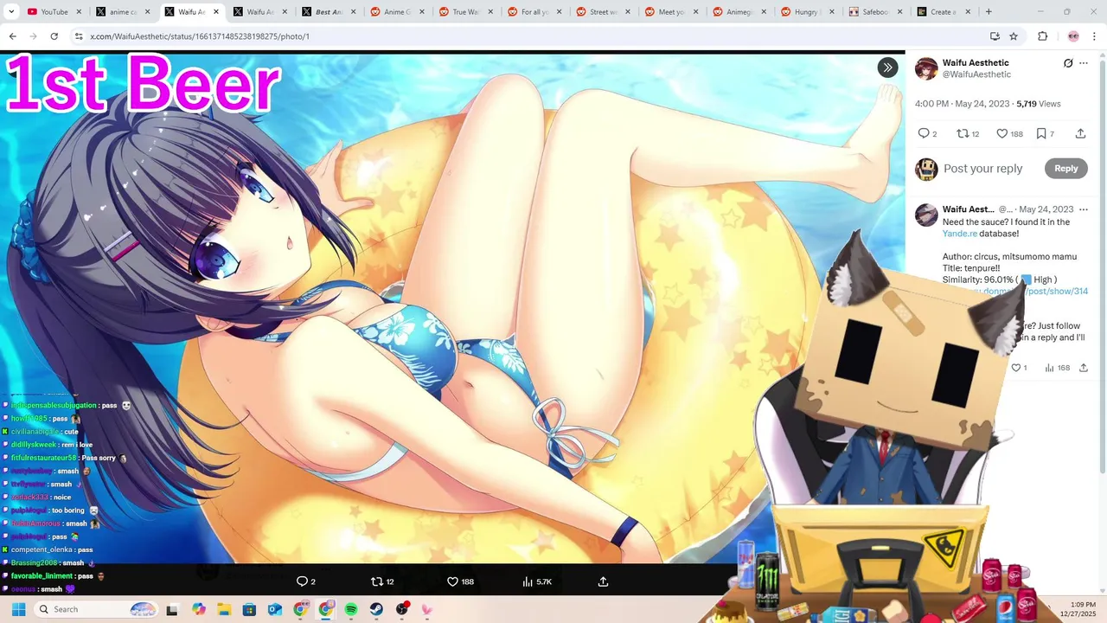The width and height of the screenshot is (1107, 623).
Task: Collapse the sidebar with the double-chevron button
Action: click(x=887, y=67)
